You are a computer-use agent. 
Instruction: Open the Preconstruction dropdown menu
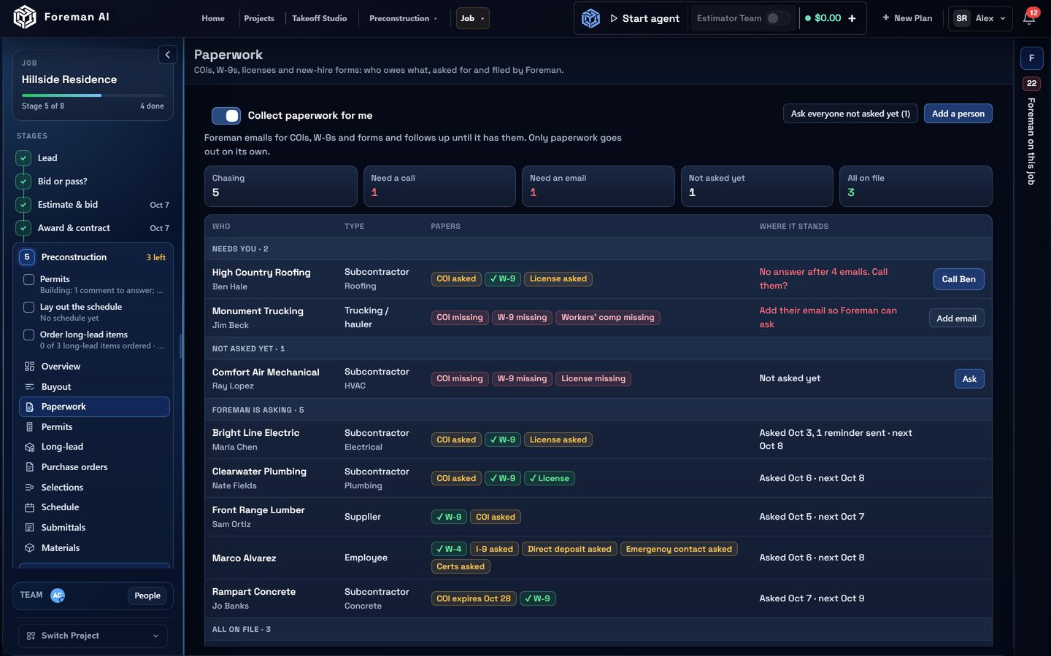[x=403, y=18]
